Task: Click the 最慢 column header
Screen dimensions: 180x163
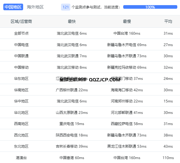Action: pos(127,21)
